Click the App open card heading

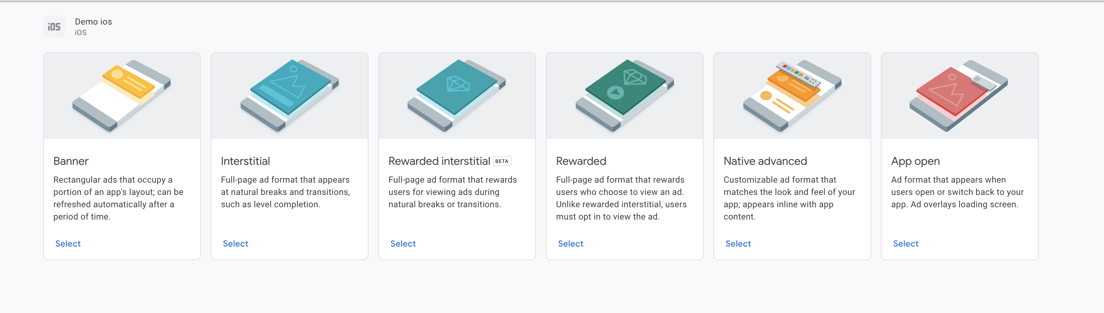(x=915, y=161)
